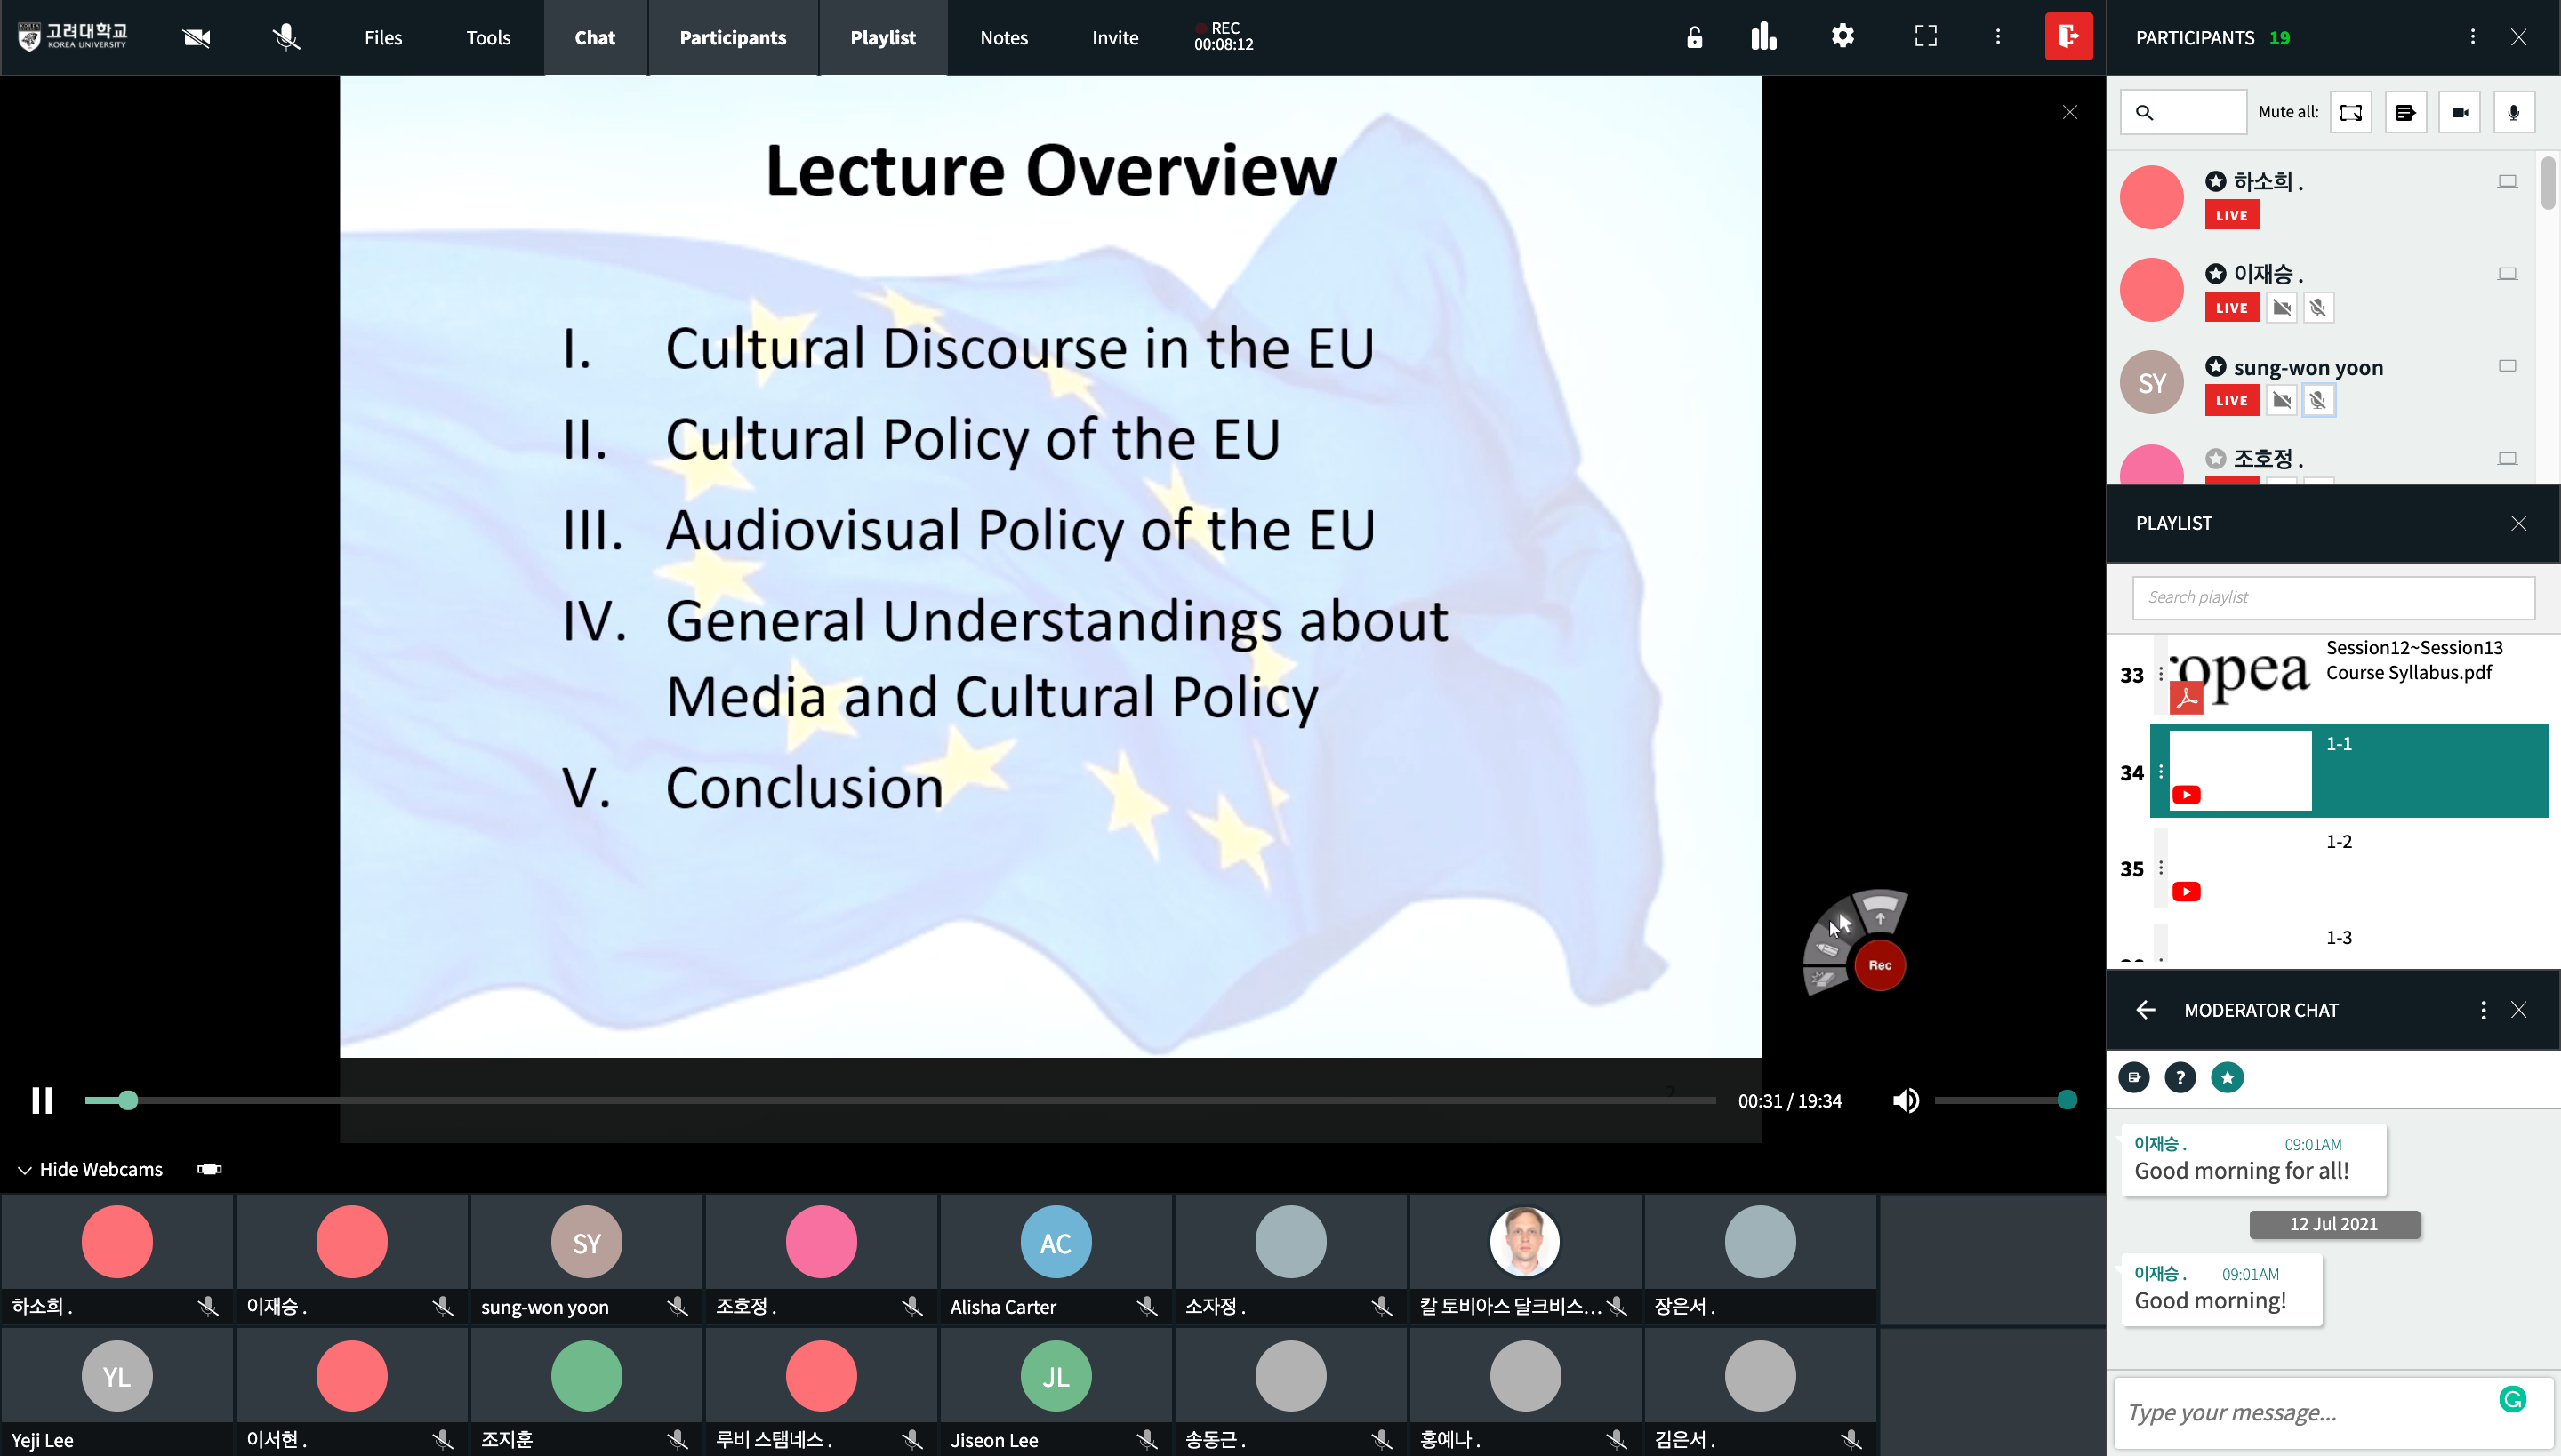Collapse the Hide Webcams chevron
This screenshot has width=2561, height=1456.
pos(24,1169)
